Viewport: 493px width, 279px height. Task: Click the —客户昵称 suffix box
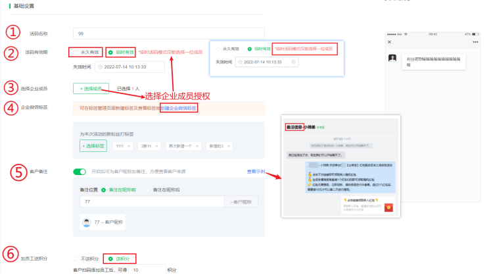(x=241, y=202)
